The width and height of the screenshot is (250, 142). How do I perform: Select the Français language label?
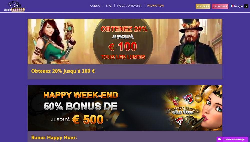tap(238, 6)
